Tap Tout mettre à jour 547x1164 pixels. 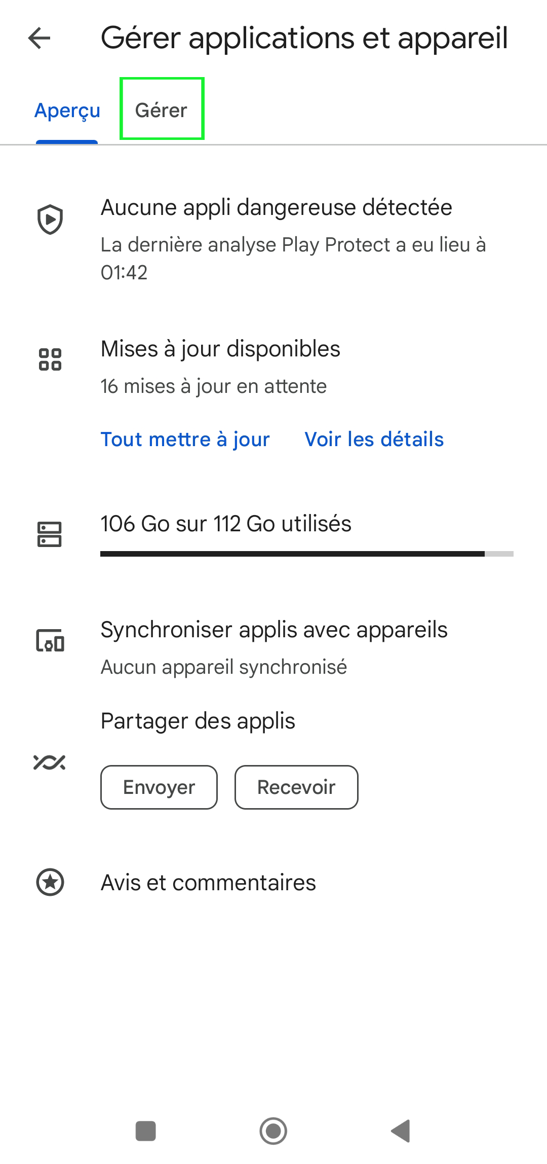click(x=185, y=439)
